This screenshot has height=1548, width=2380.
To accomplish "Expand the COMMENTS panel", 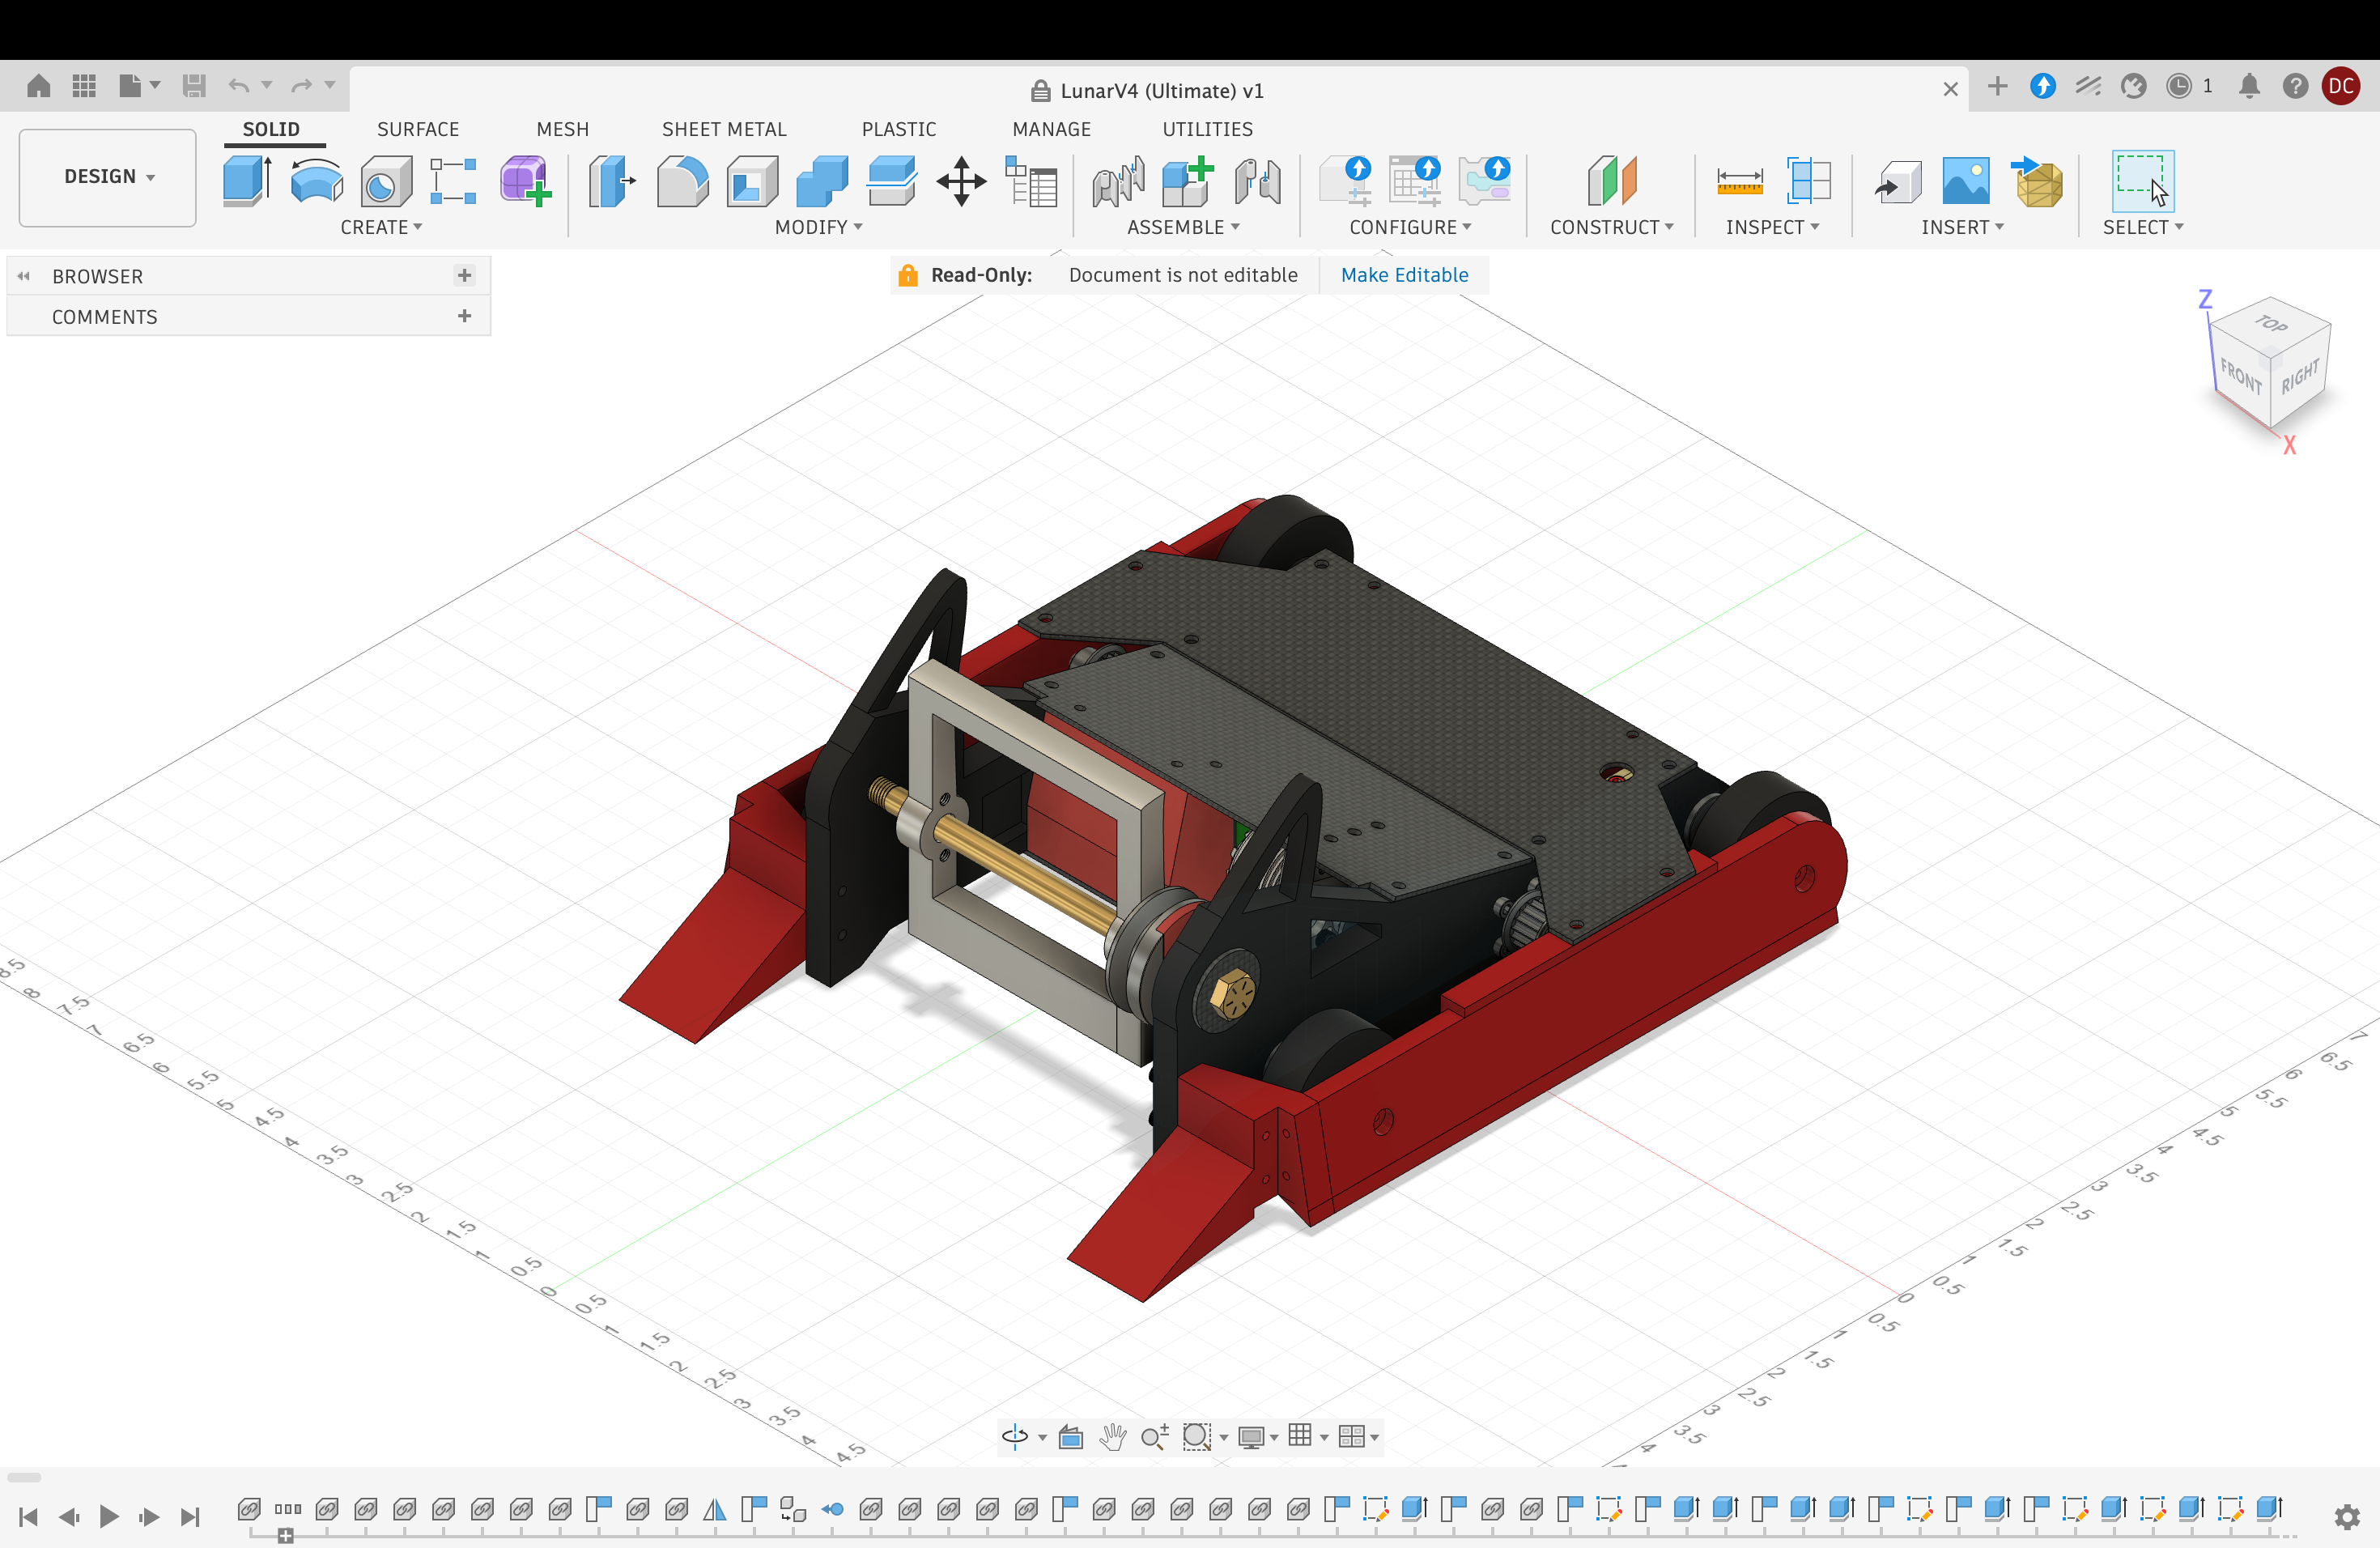I will [x=464, y=316].
